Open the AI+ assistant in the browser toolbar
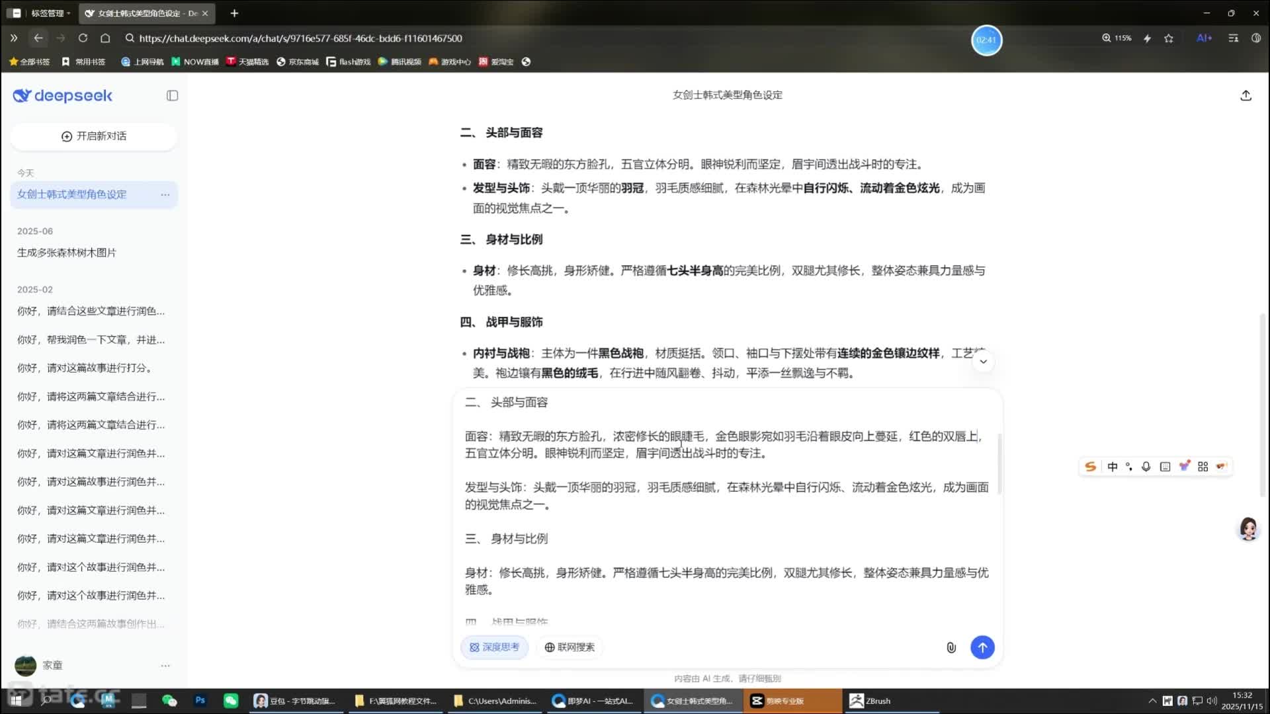Screen dimensions: 1270x714 [1204, 38]
